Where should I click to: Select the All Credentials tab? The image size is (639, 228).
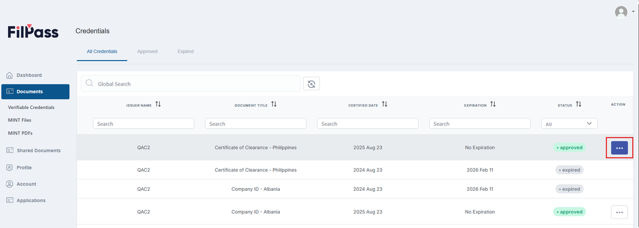point(102,52)
